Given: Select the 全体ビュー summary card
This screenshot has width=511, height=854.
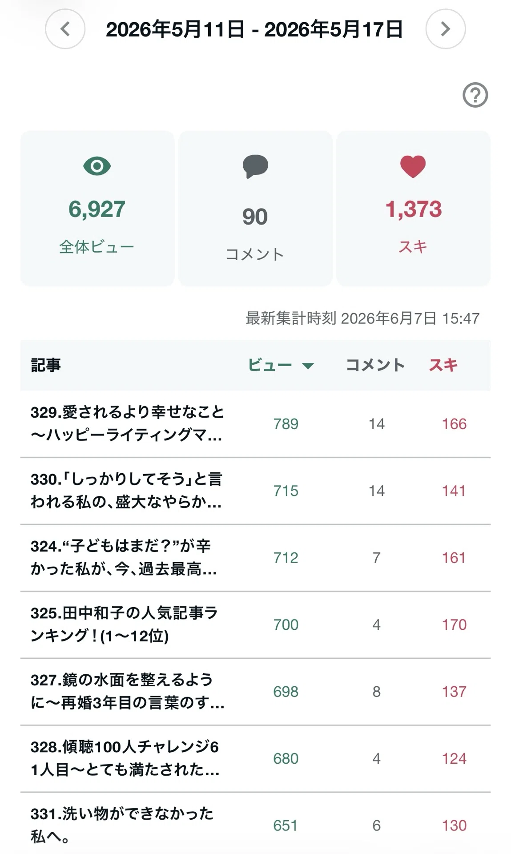Looking at the screenshot, I should coord(97,208).
